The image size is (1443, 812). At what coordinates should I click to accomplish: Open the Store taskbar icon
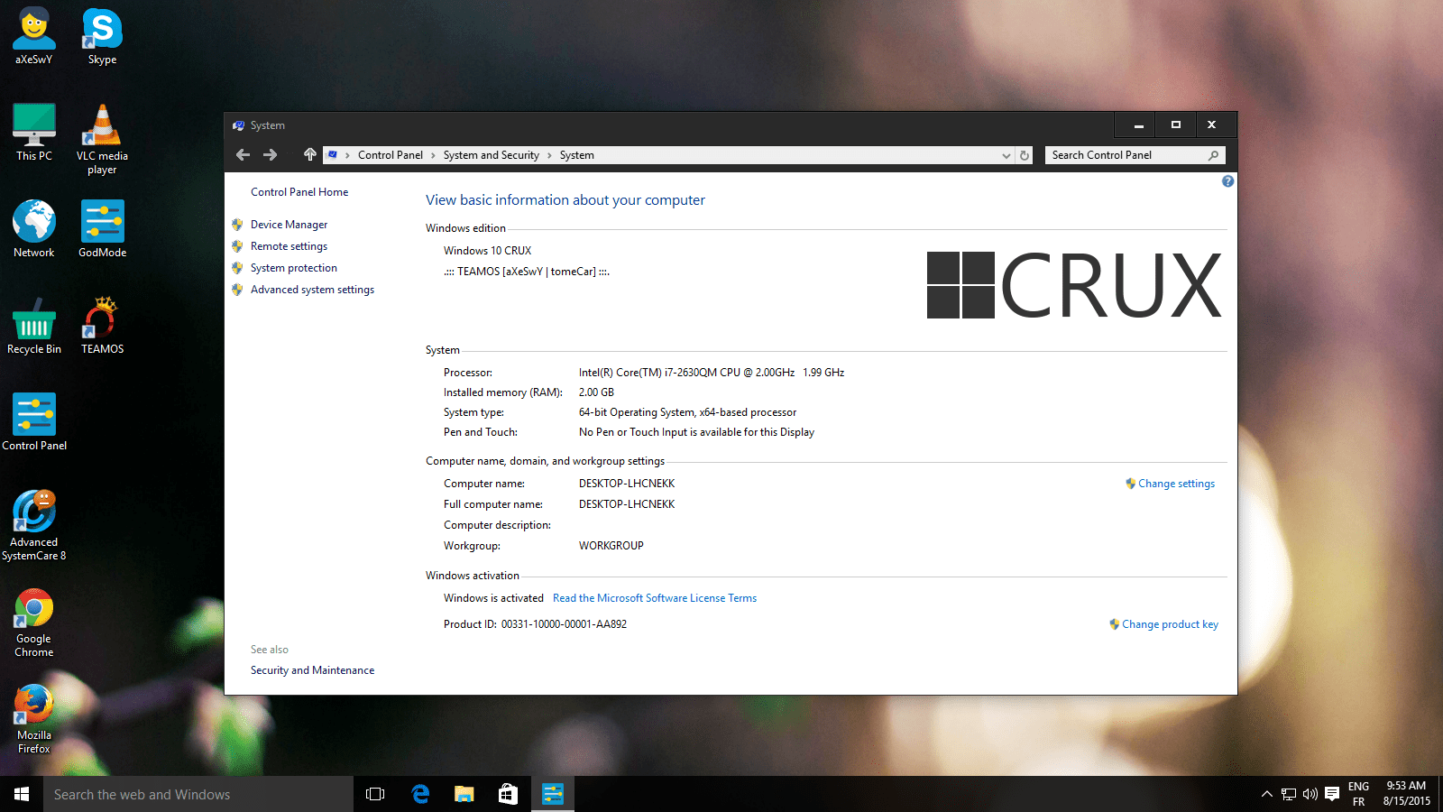[x=509, y=794]
